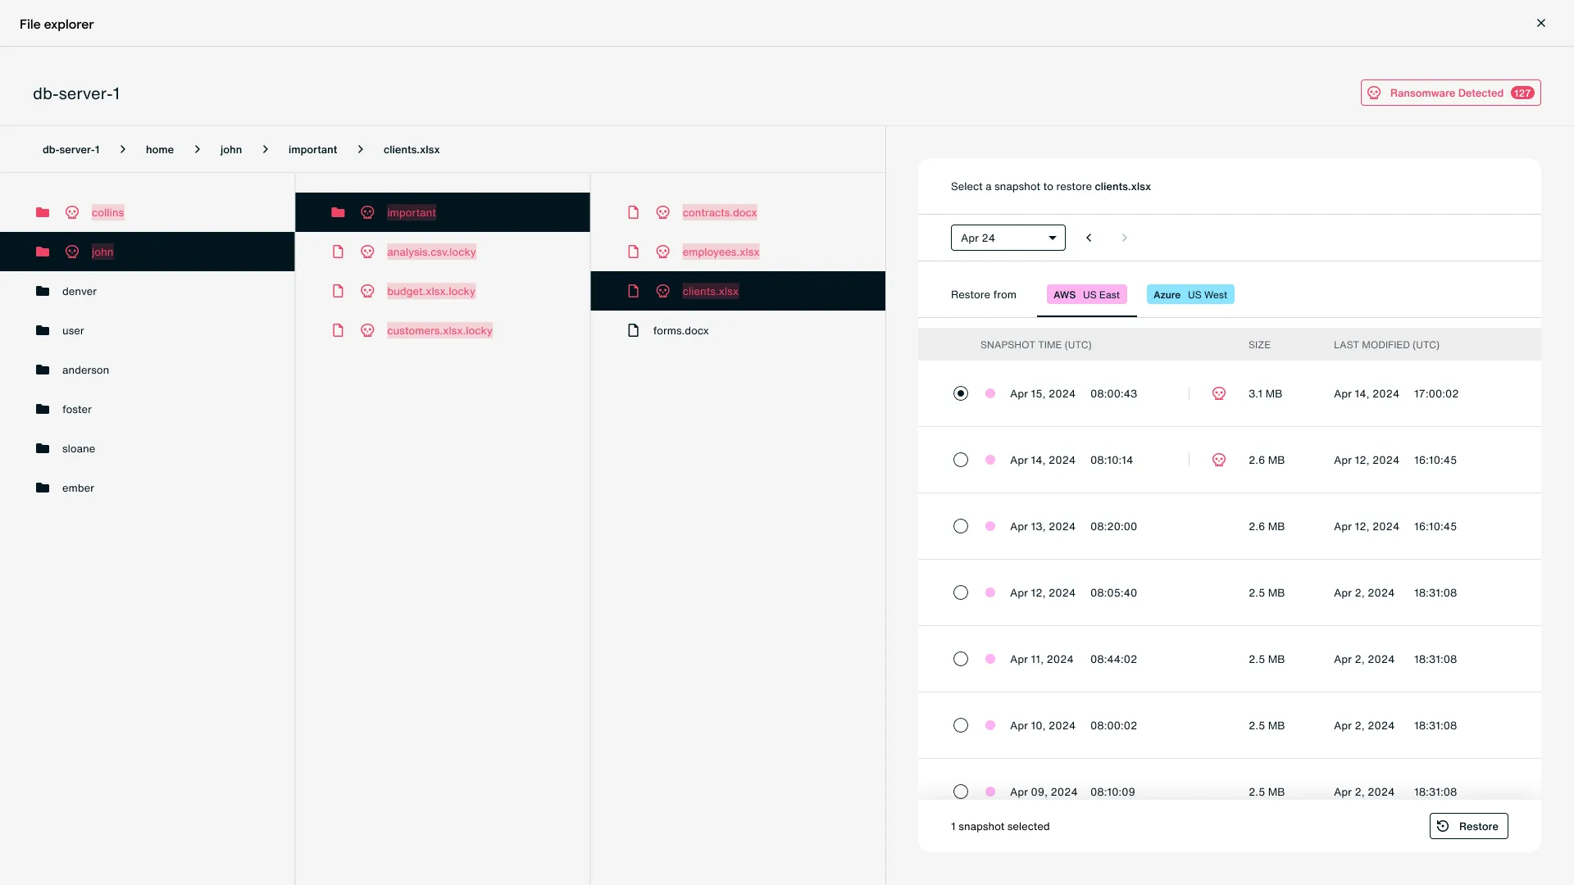Screen dimensions: 1574x885
Task: Click folder icon for denver
Action: (43, 291)
